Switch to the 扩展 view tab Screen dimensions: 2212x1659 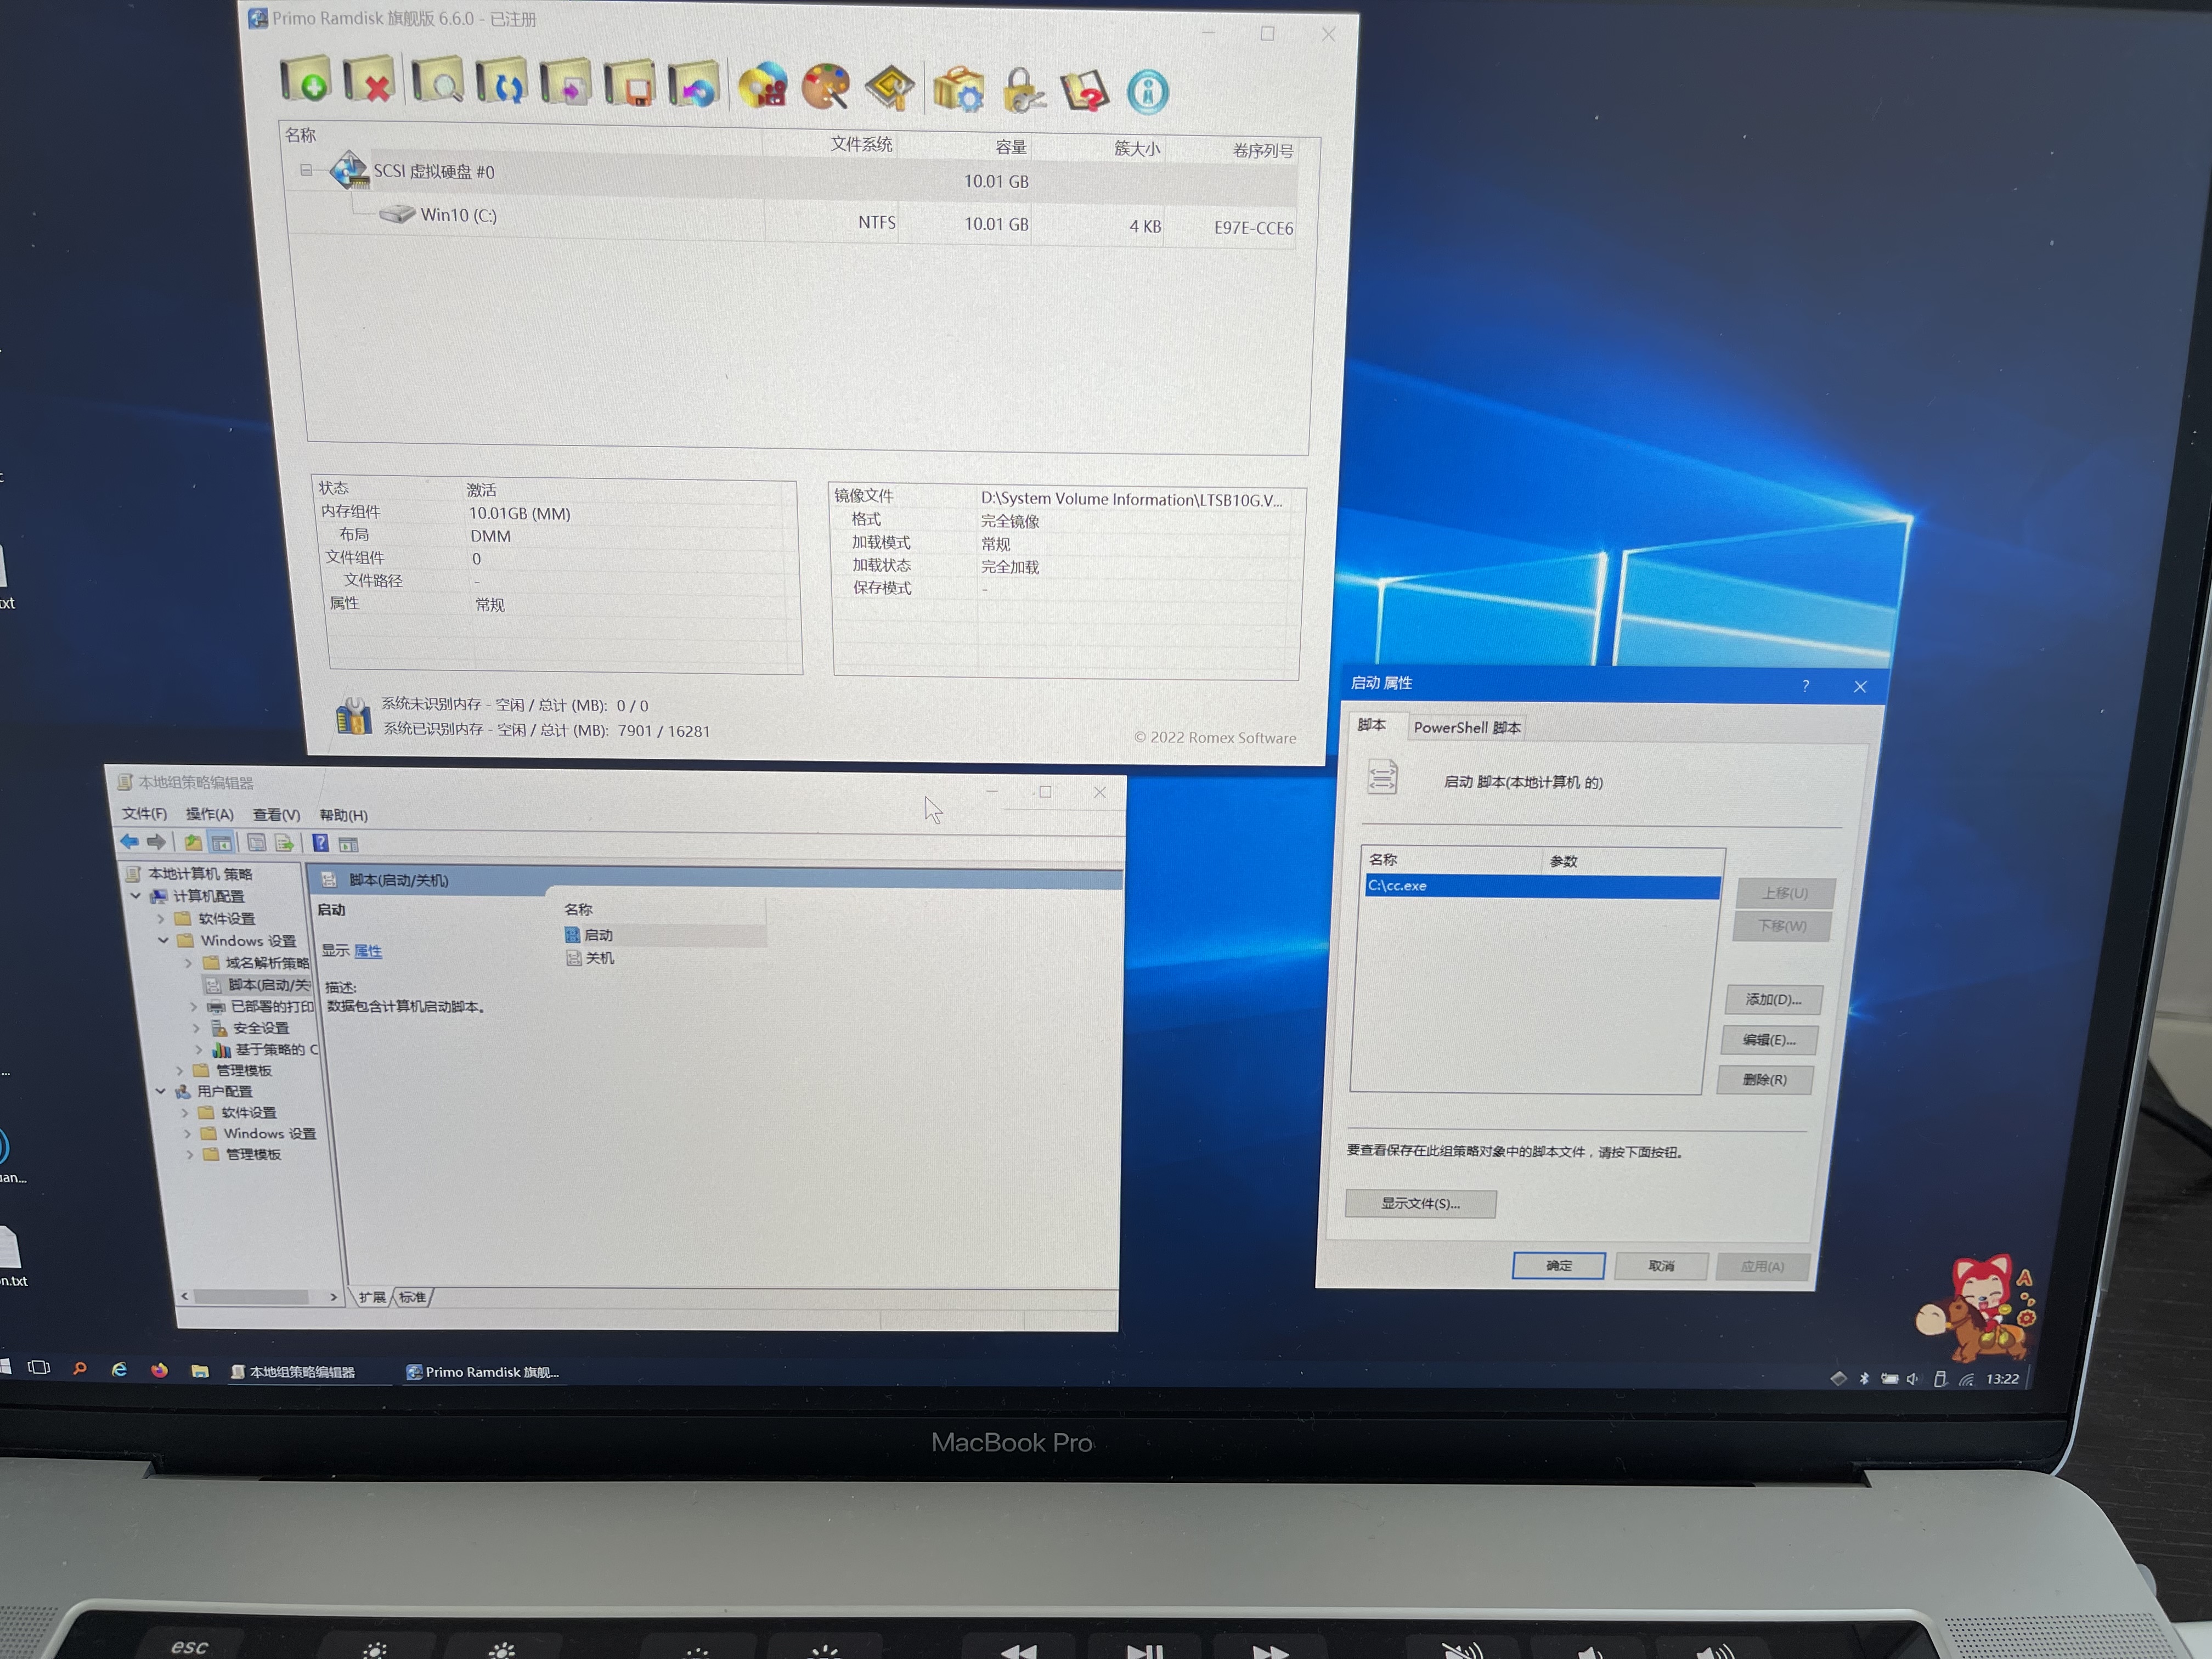372,1297
